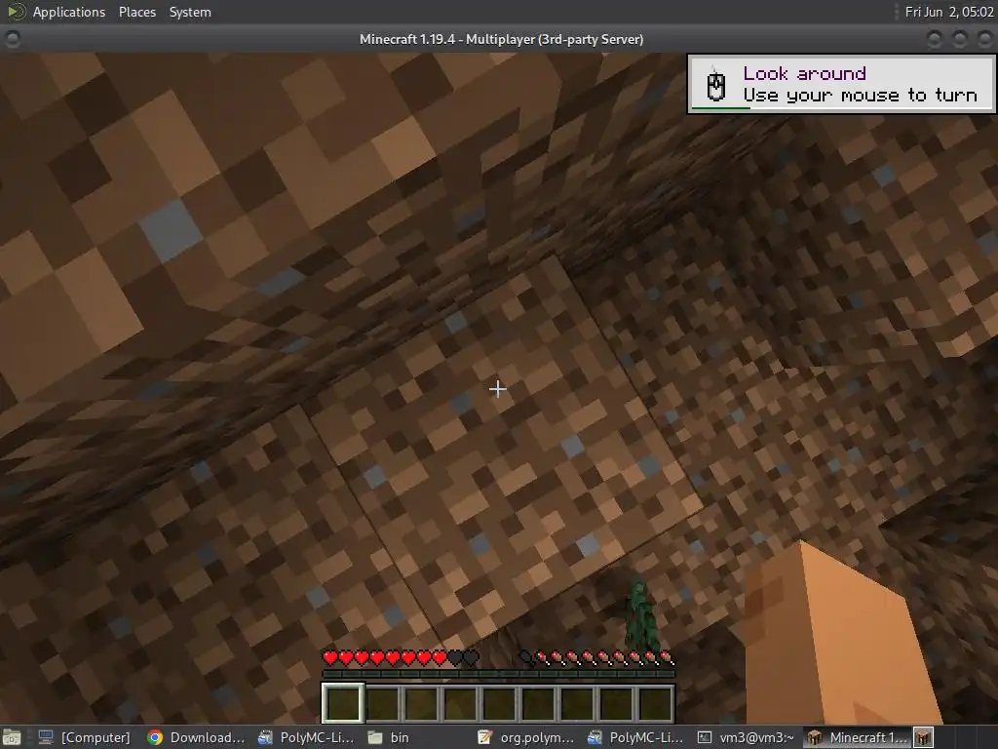Viewport: 998px width, 749px height.
Task: Click the computer monitor icon on the taskbar
Action: 46,737
